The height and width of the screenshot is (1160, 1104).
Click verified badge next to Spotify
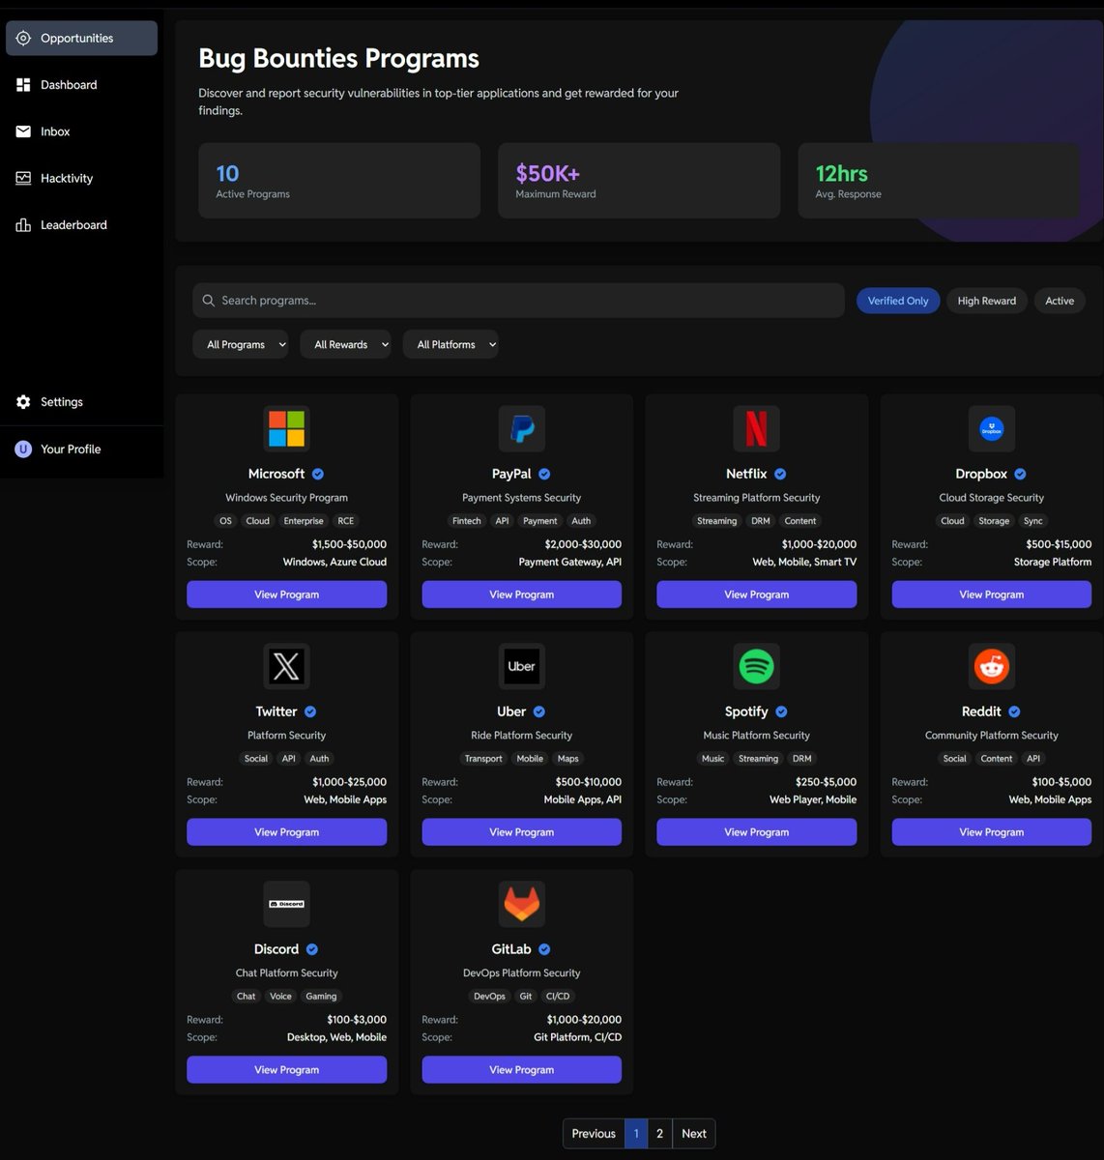point(781,711)
